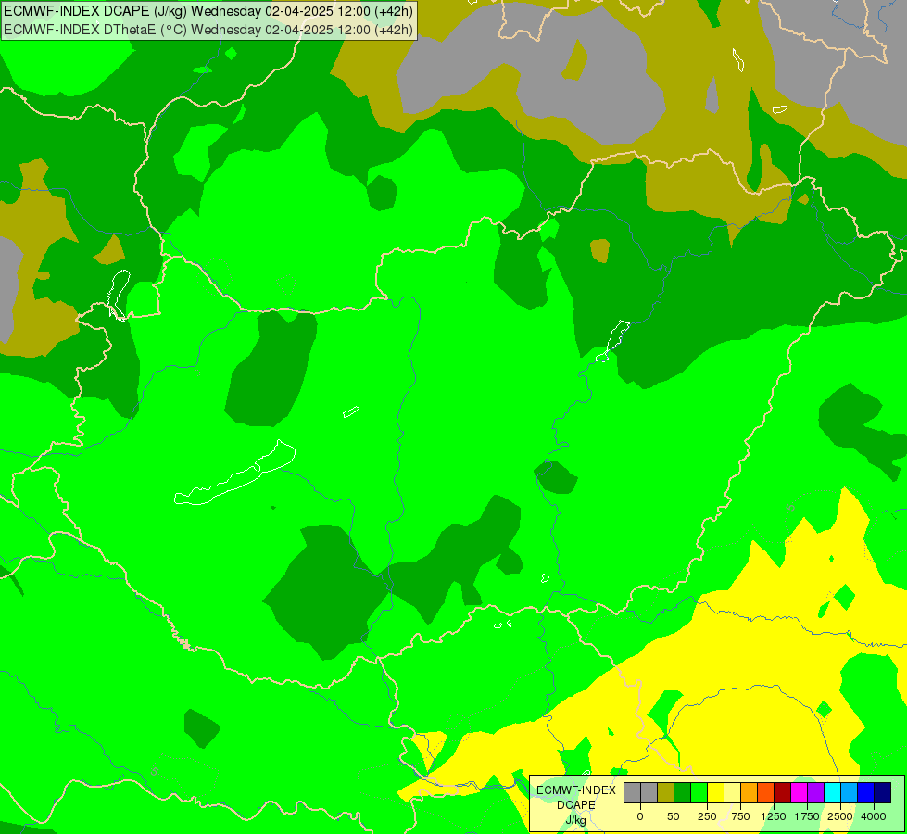The image size is (907, 834).
Task: Click the legend value 4000
Action: click(874, 816)
